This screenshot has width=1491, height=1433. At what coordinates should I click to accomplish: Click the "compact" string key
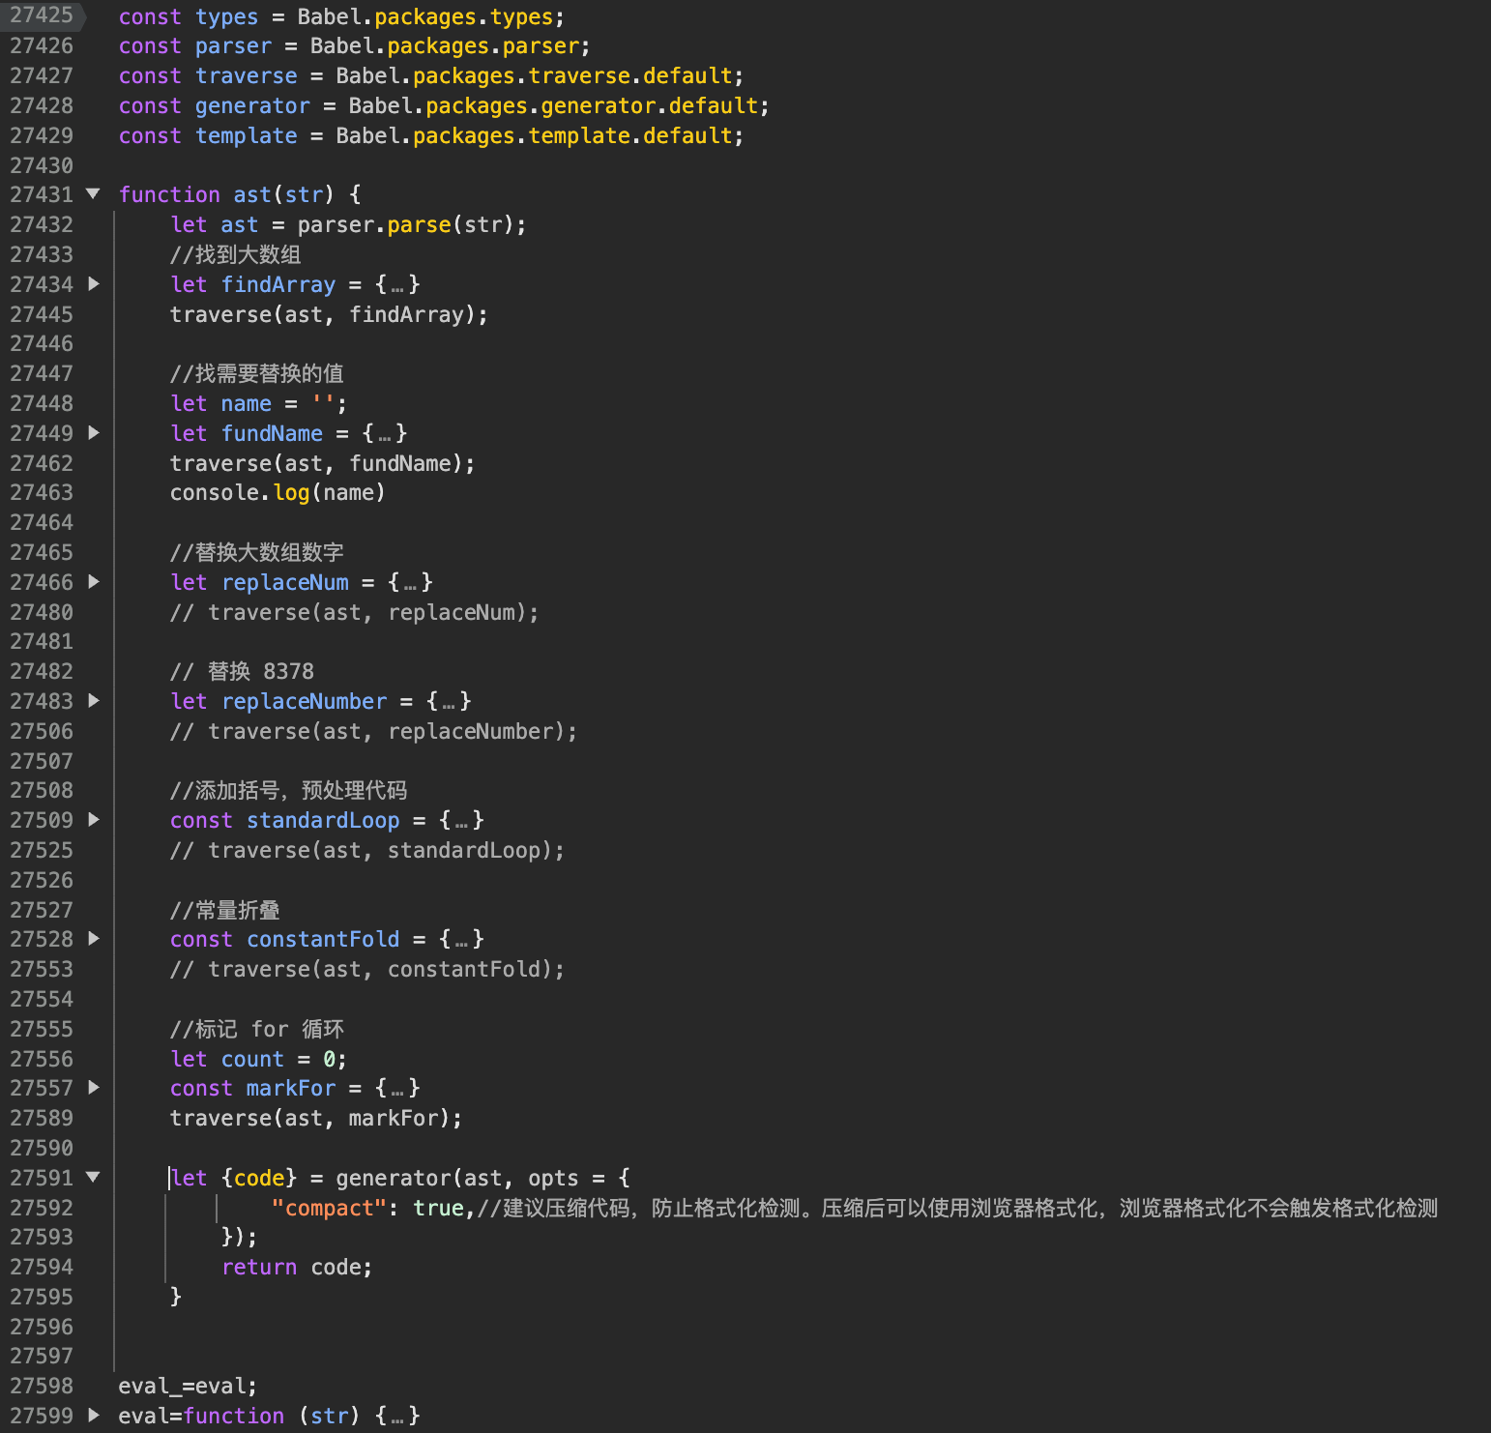tap(329, 1208)
